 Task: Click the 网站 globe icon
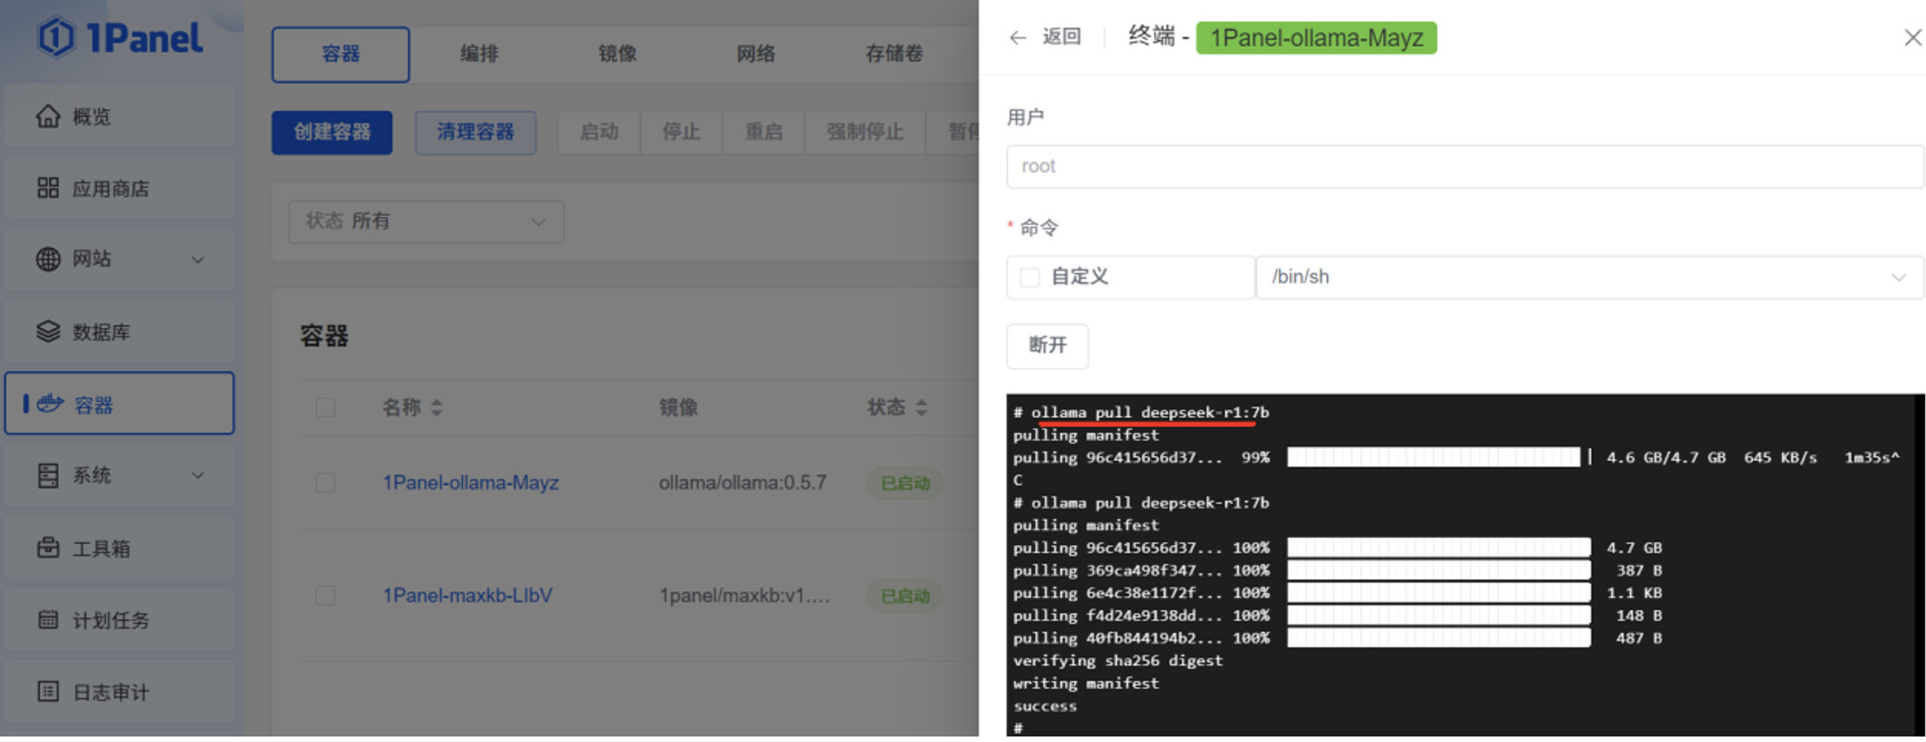[48, 259]
